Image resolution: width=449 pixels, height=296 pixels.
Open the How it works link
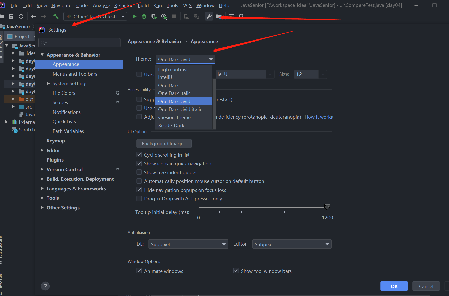pos(319,117)
